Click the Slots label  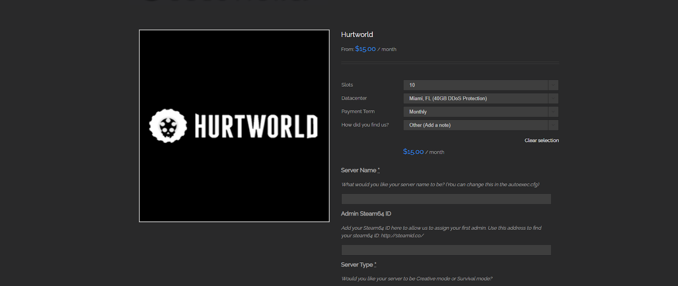pyautogui.click(x=347, y=85)
